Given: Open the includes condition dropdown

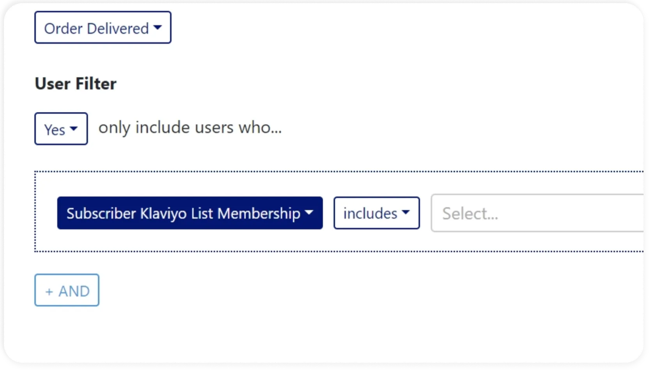Looking at the screenshot, I should [376, 213].
